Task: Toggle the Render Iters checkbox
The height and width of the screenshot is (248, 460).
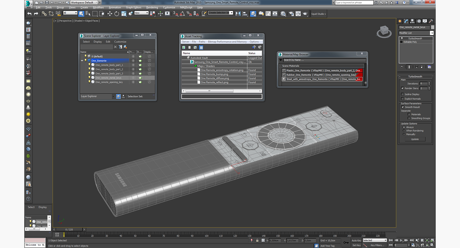Action: pos(402,88)
